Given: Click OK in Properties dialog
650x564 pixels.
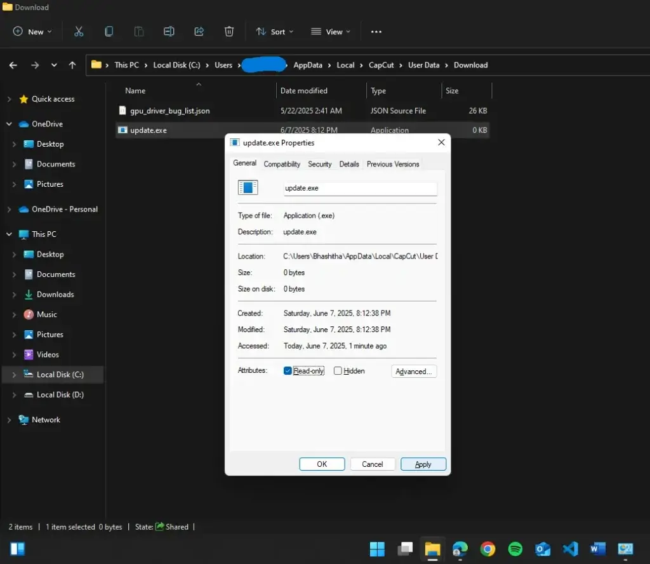Looking at the screenshot, I should click(x=322, y=464).
